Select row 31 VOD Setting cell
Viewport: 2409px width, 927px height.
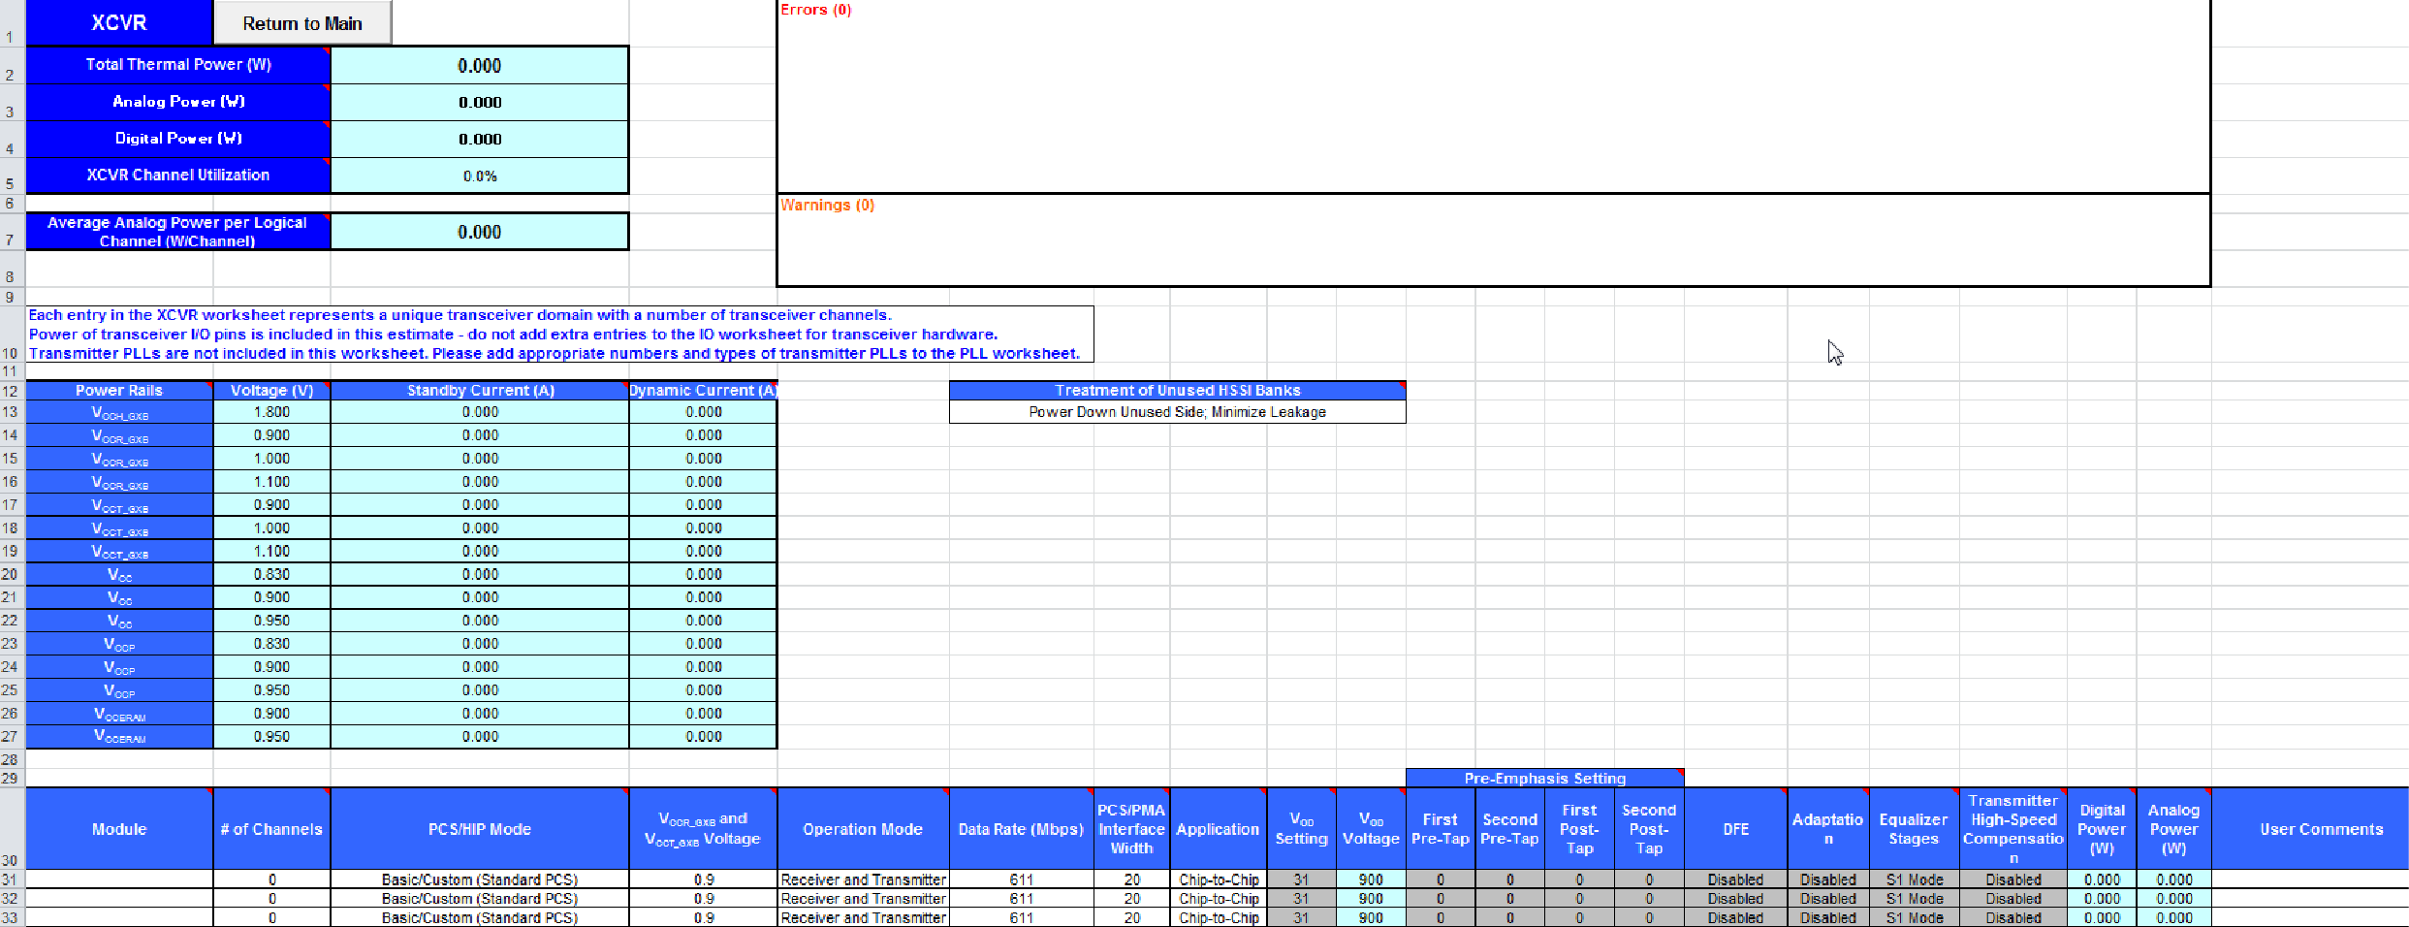coord(1301,879)
